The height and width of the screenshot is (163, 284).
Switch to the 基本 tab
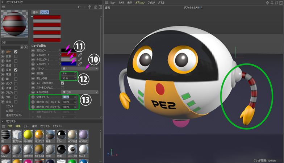35,12
